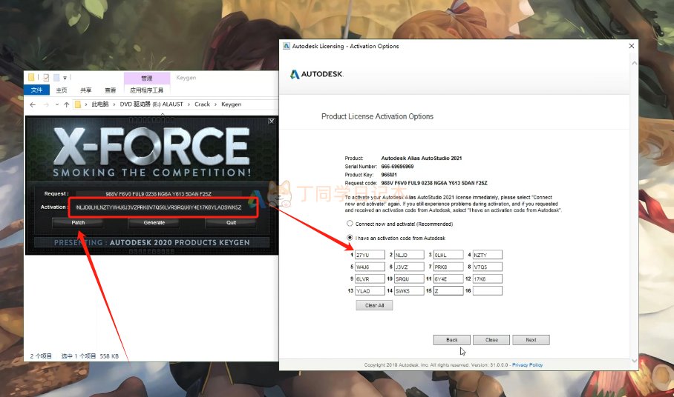Click the Autodesk logo in licensing header
This screenshot has height=397, width=674.
click(x=317, y=74)
